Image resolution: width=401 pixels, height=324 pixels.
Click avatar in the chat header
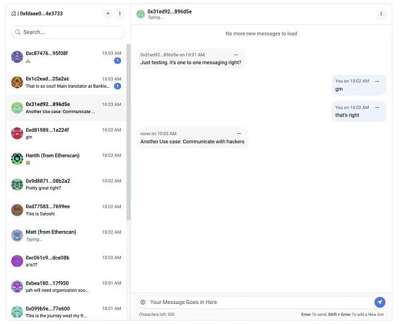140,13
